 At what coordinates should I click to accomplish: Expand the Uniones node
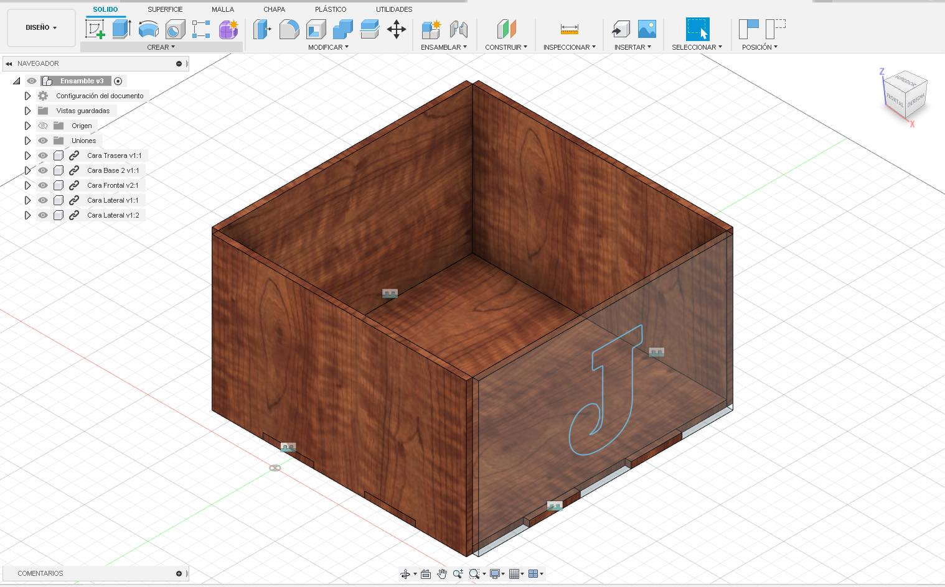pos(27,141)
